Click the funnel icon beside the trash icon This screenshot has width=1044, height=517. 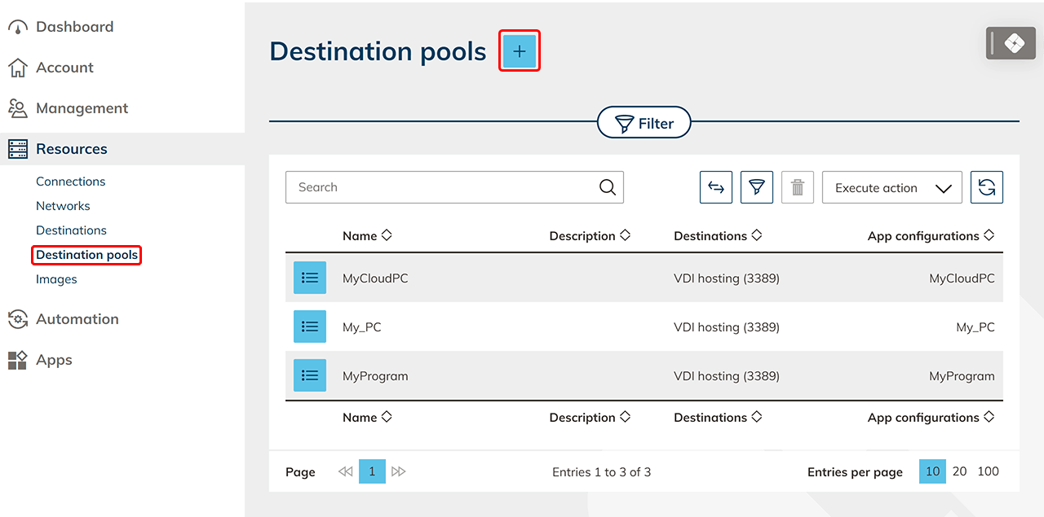tap(756, 187)
